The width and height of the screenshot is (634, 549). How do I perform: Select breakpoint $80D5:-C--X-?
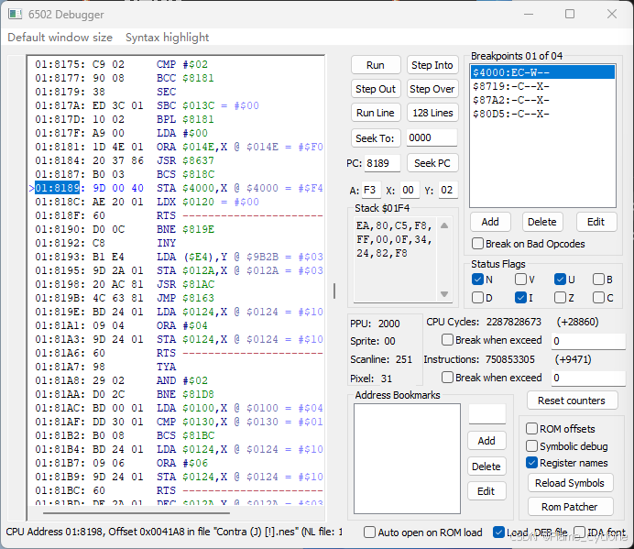click(x=542, y=114)
